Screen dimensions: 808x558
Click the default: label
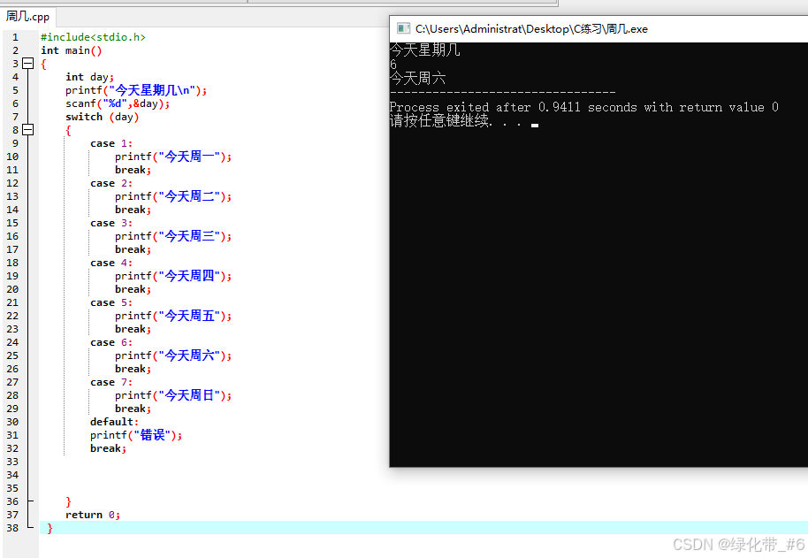tap(114, 422)
